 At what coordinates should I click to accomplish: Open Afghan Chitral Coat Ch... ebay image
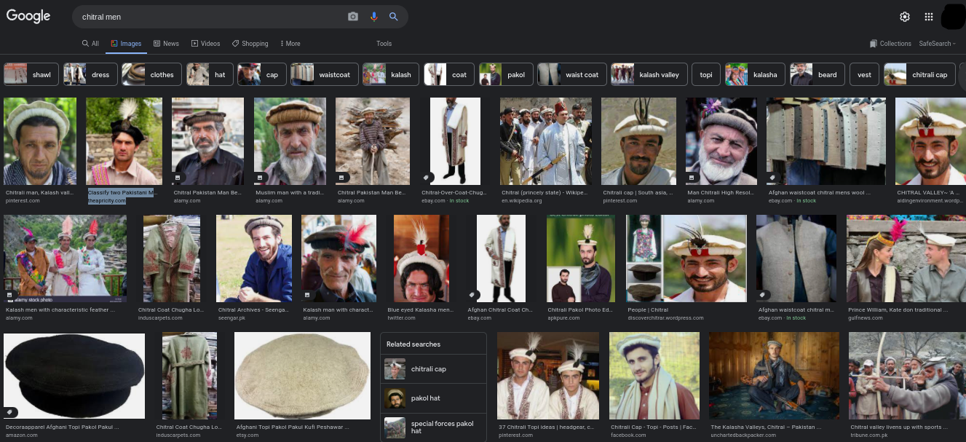[501, 259]
